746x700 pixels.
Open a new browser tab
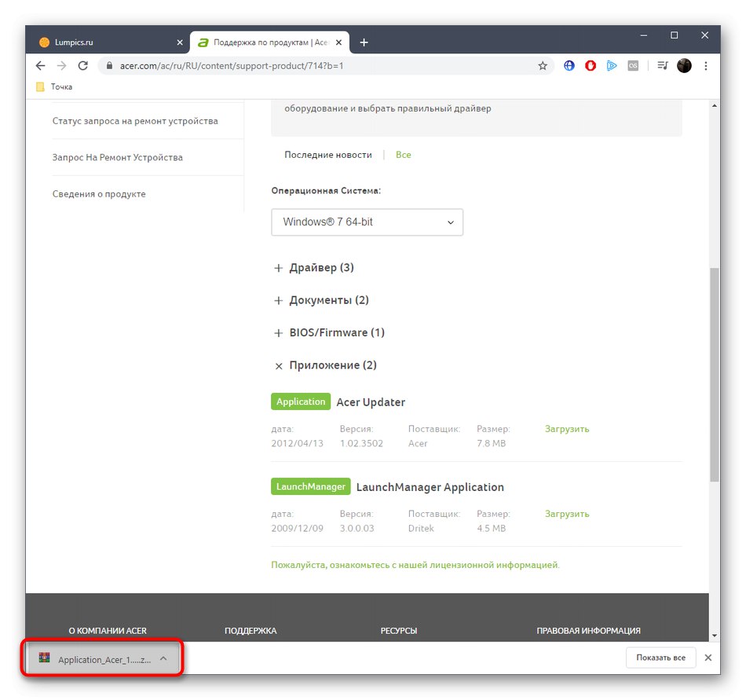click(364, 42)
